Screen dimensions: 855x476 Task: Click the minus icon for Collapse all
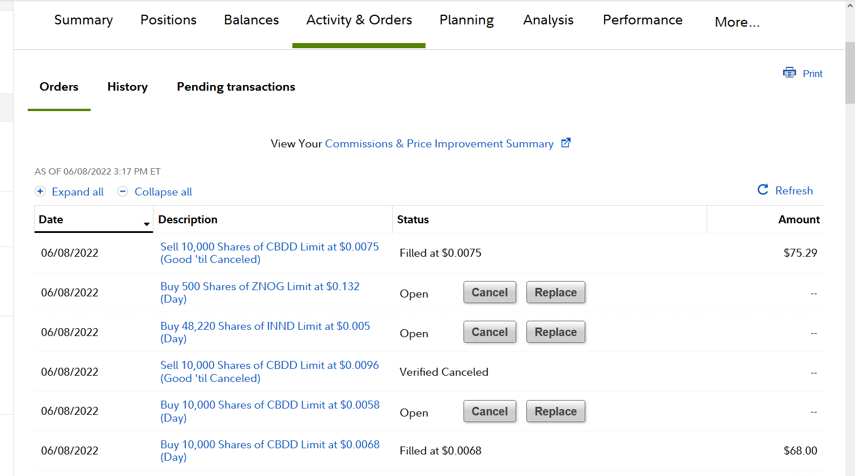coord(122,192)
